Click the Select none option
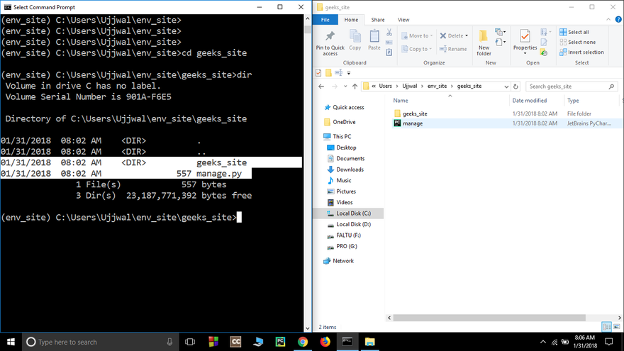The width and height of the screenshot is (624, 351). click(x=577, y=42)
